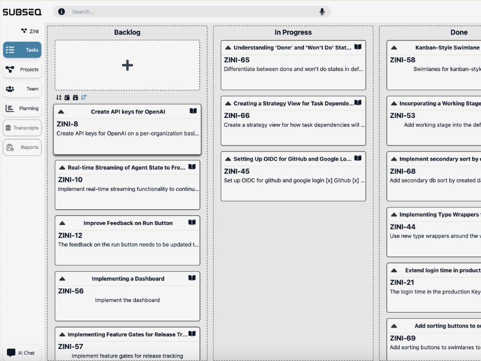Image resolution: width=481 pixels, height=361 pixels.
Task: Click 'Creating a Strategy View' card title
Action: click(293, 103)
